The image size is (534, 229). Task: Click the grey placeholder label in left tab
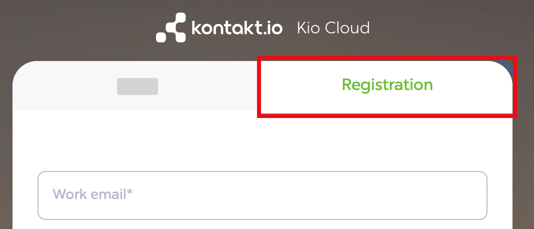coord(137,86)
